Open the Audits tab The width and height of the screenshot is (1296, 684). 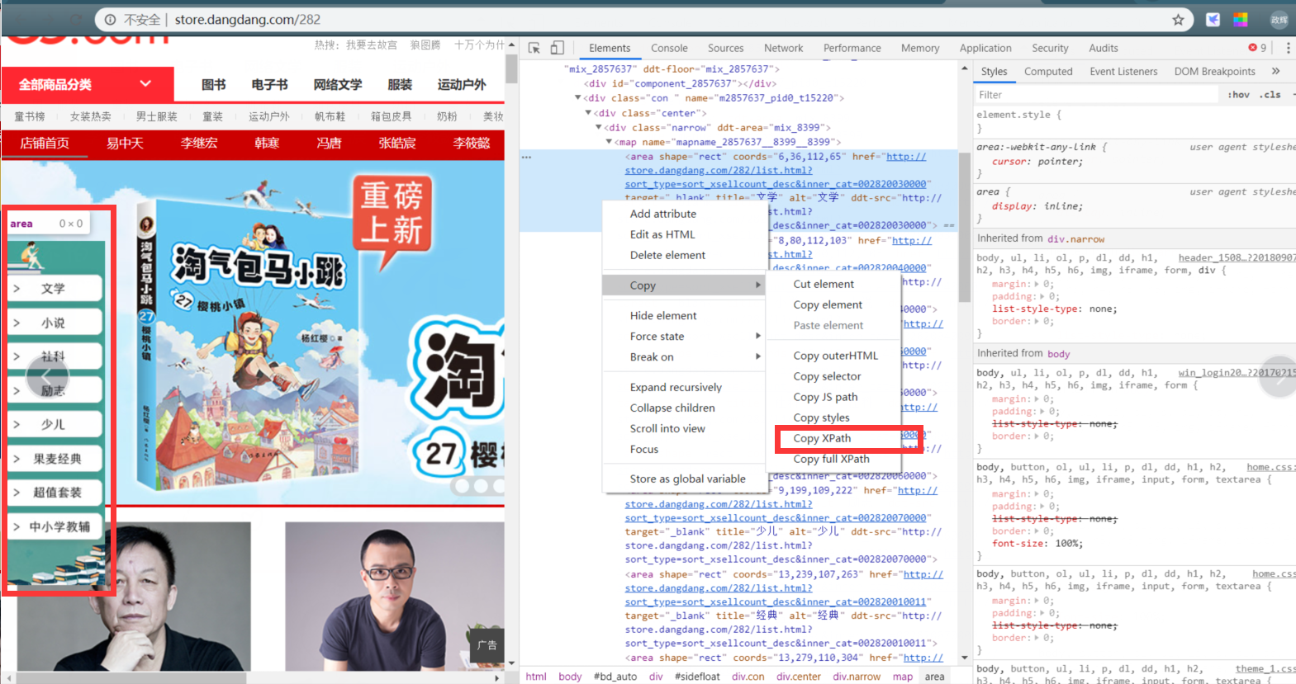coord(1103,48)
